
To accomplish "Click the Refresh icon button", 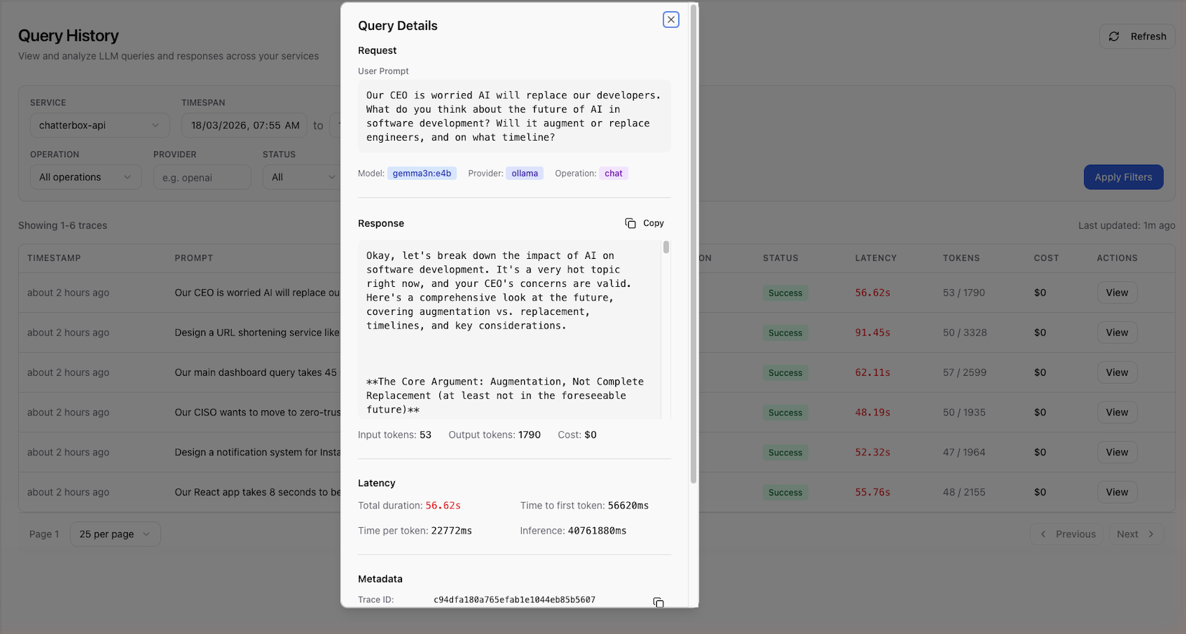I will 1137,37.
